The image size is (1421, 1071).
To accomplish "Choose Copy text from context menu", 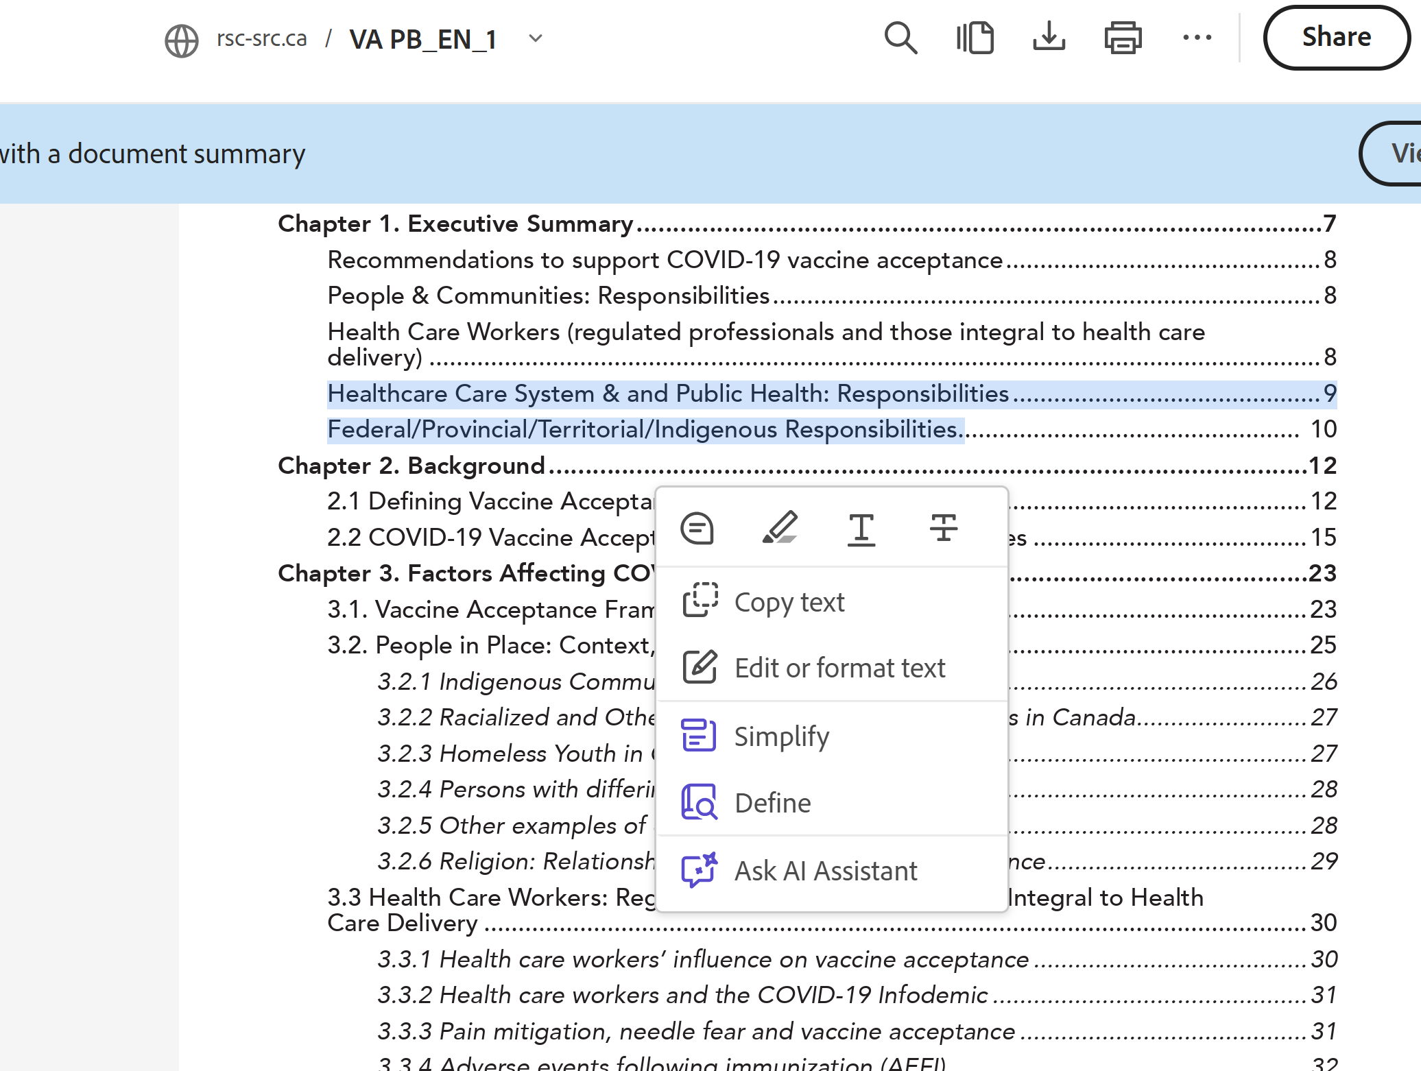I will 831,601.
